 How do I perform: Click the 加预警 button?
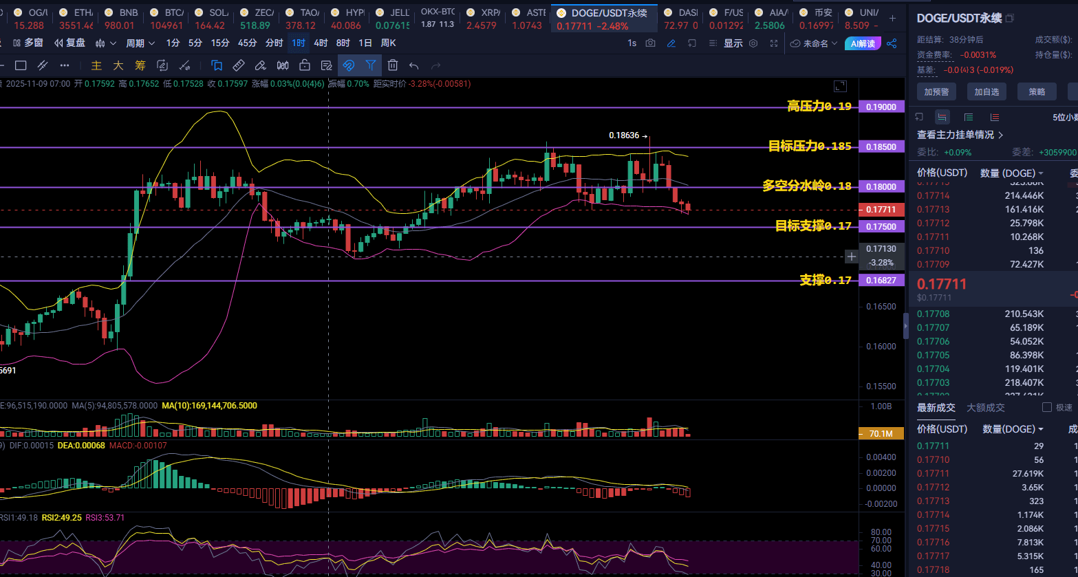pyautogui.click(x=936, y=91)
